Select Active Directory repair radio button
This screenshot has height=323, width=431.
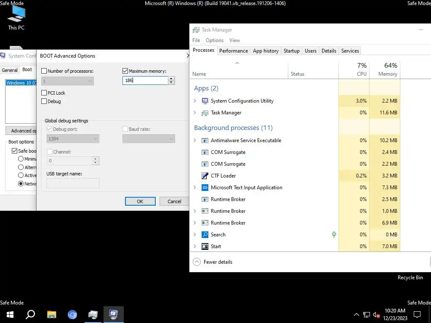point(21,175)
